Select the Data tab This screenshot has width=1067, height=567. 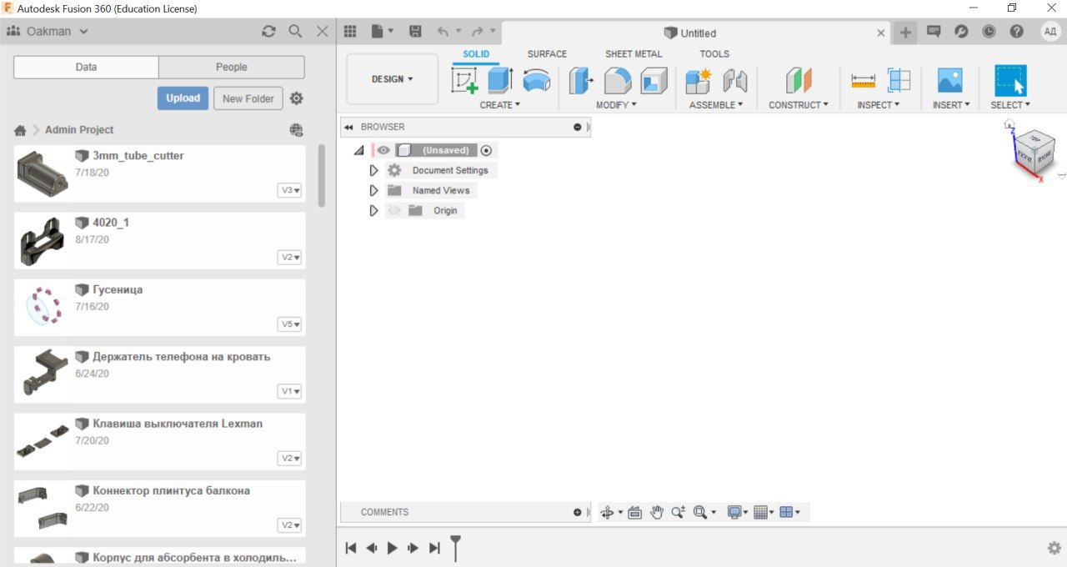(x=86, y=67)
